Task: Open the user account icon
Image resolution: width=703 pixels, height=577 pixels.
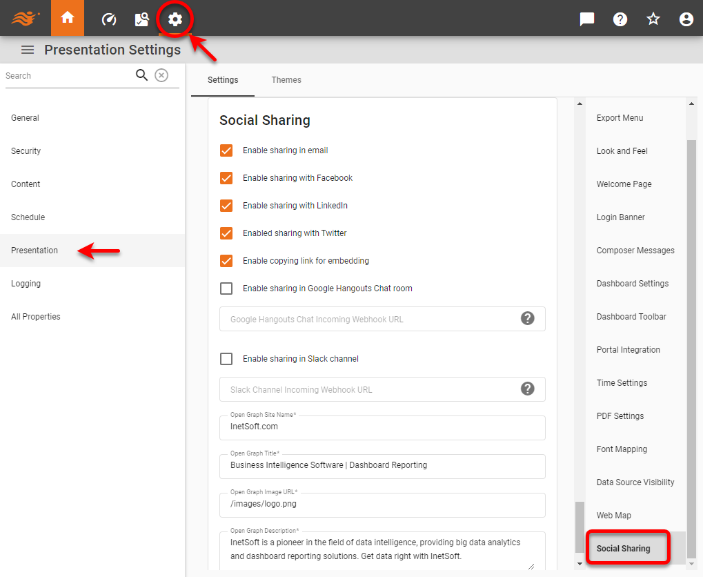Action: point(686,19)
